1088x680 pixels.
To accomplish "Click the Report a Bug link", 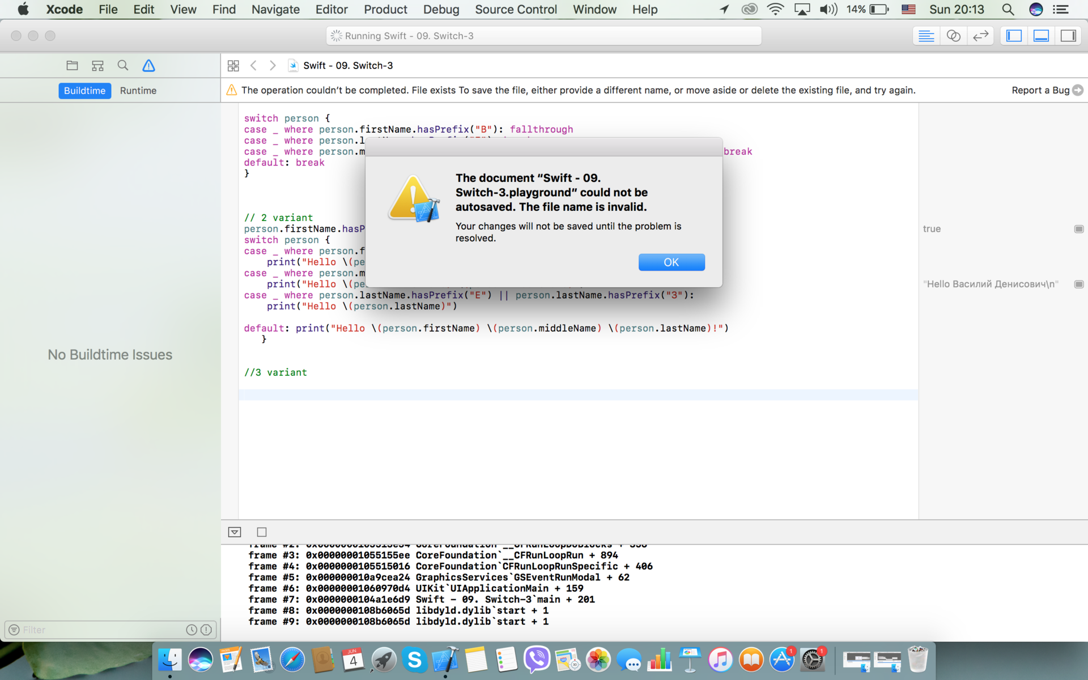I will click(1040, 90).
